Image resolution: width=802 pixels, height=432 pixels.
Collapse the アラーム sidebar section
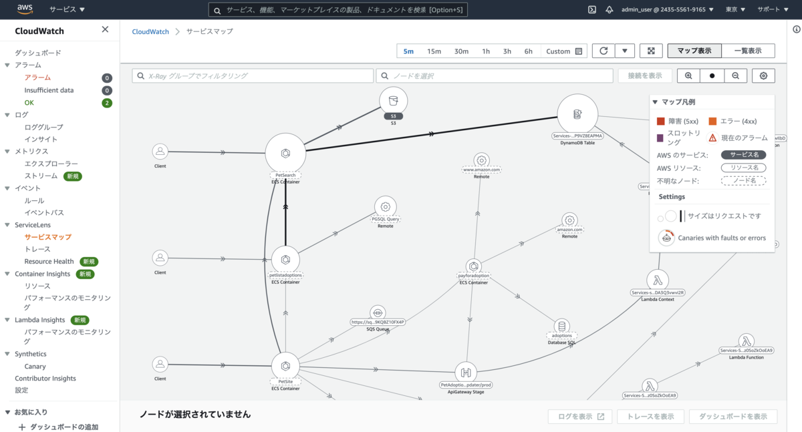[x=7, y=65]
